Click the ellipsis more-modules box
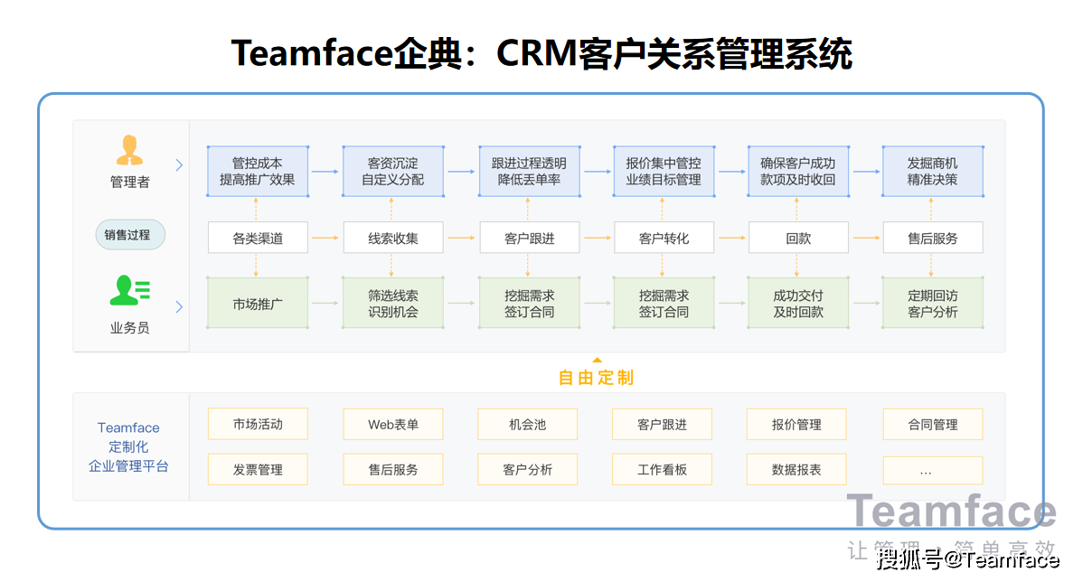This screenshot has width=1083, height=582. tap(932, 469)
